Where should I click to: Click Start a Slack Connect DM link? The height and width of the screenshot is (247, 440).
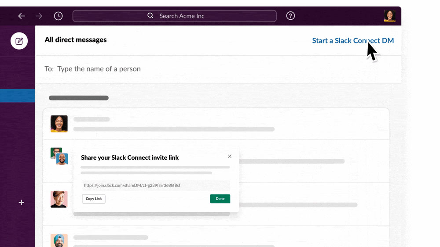353,40
